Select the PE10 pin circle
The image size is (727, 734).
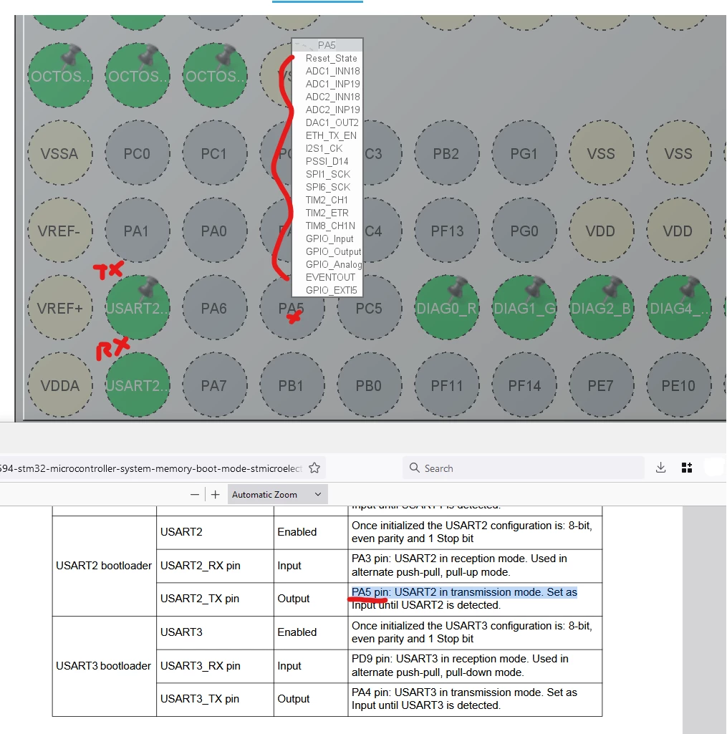click(x=678, y=385)
